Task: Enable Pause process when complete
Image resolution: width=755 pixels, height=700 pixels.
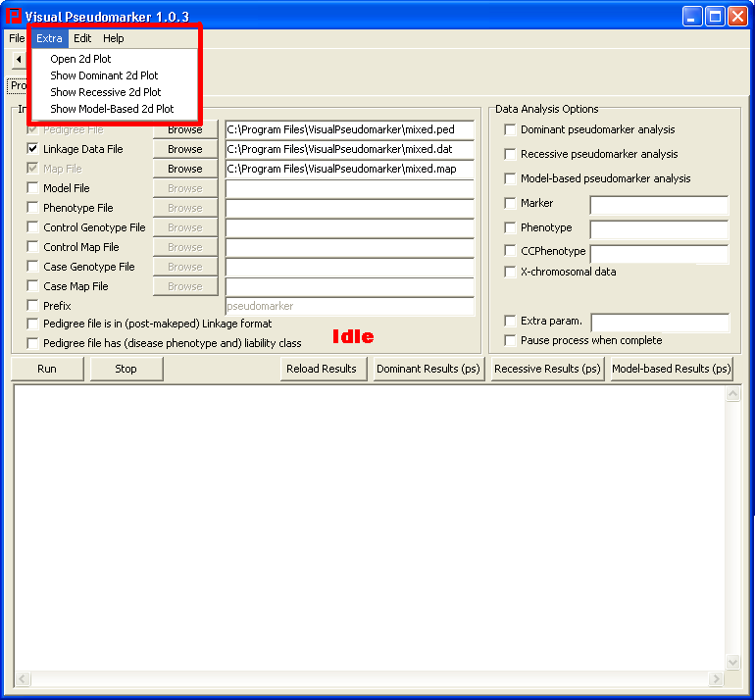Action: coord(510,340)
